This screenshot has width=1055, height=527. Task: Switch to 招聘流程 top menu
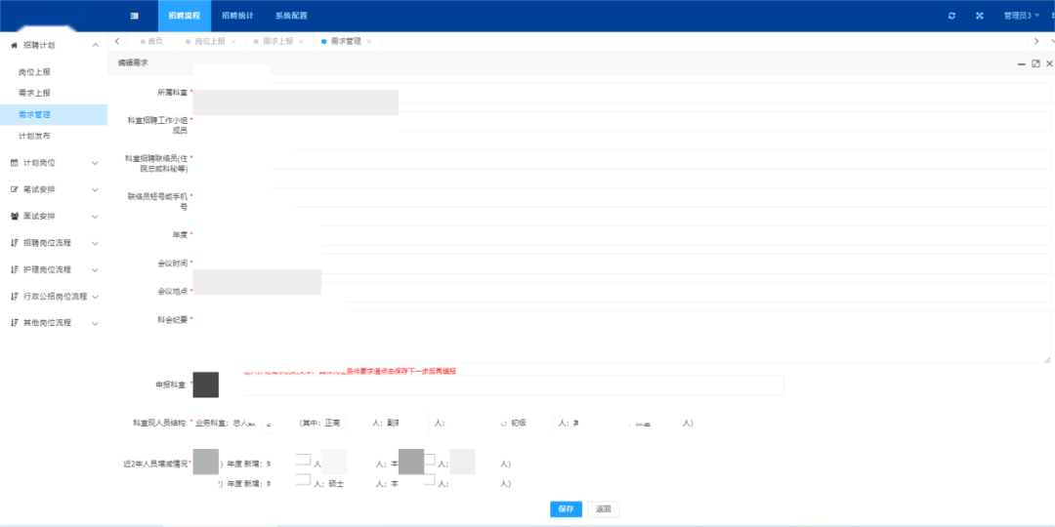185,17
